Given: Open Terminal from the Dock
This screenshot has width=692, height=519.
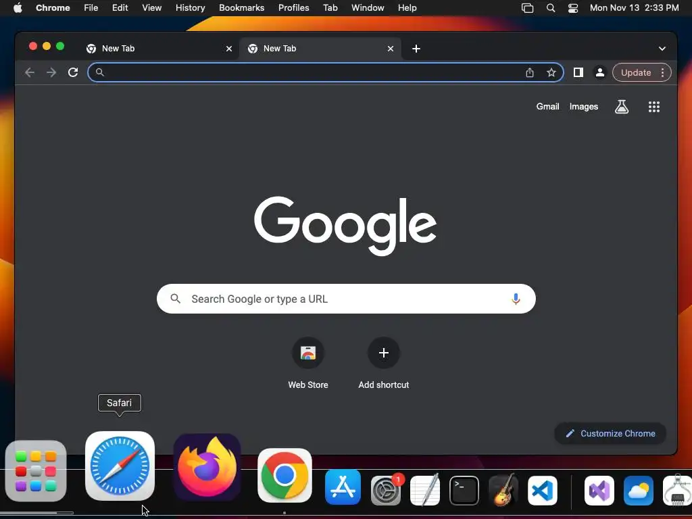Looking at the screenshot, I should coord(464,491).
